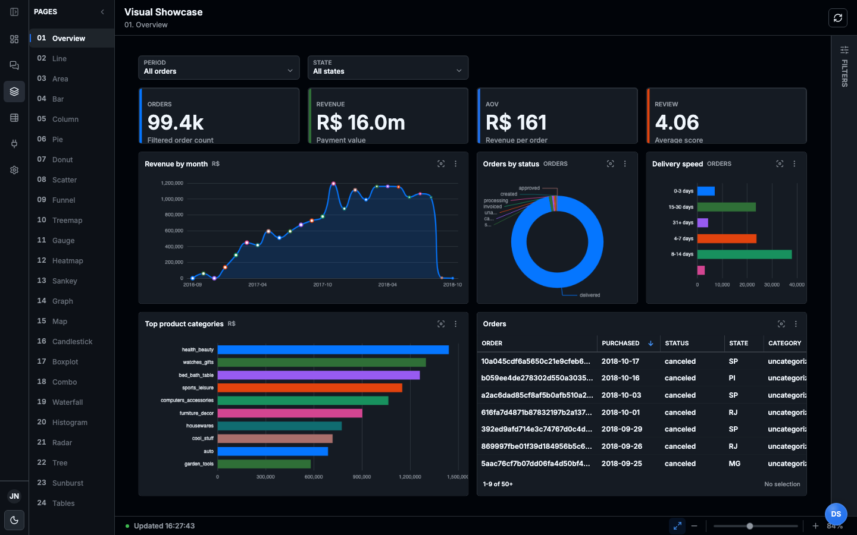The image size is (857, 535).
Task: Open the dashboards grid icon in the rail
Action: (14, 39)
